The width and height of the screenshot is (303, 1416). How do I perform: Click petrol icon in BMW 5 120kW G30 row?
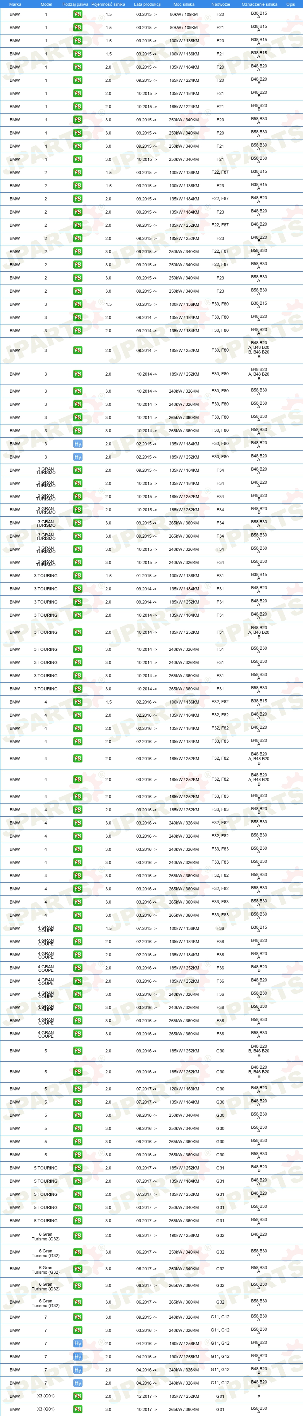pos(77,1089)
